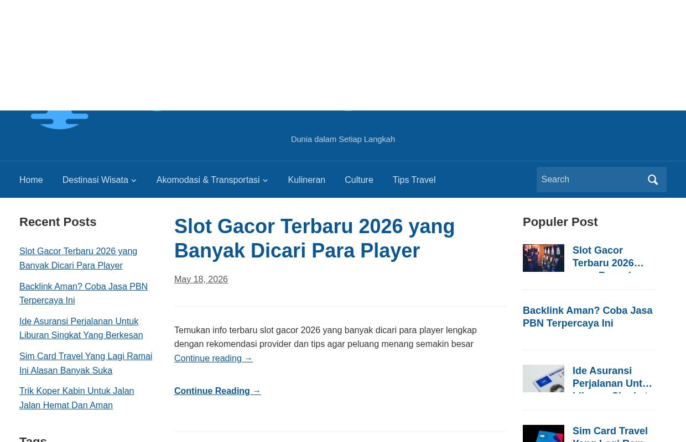This screenshot has height=442, width=686.
Task: Open the Destinasi Wisata menu item
Action: click(x=95, y=180)
